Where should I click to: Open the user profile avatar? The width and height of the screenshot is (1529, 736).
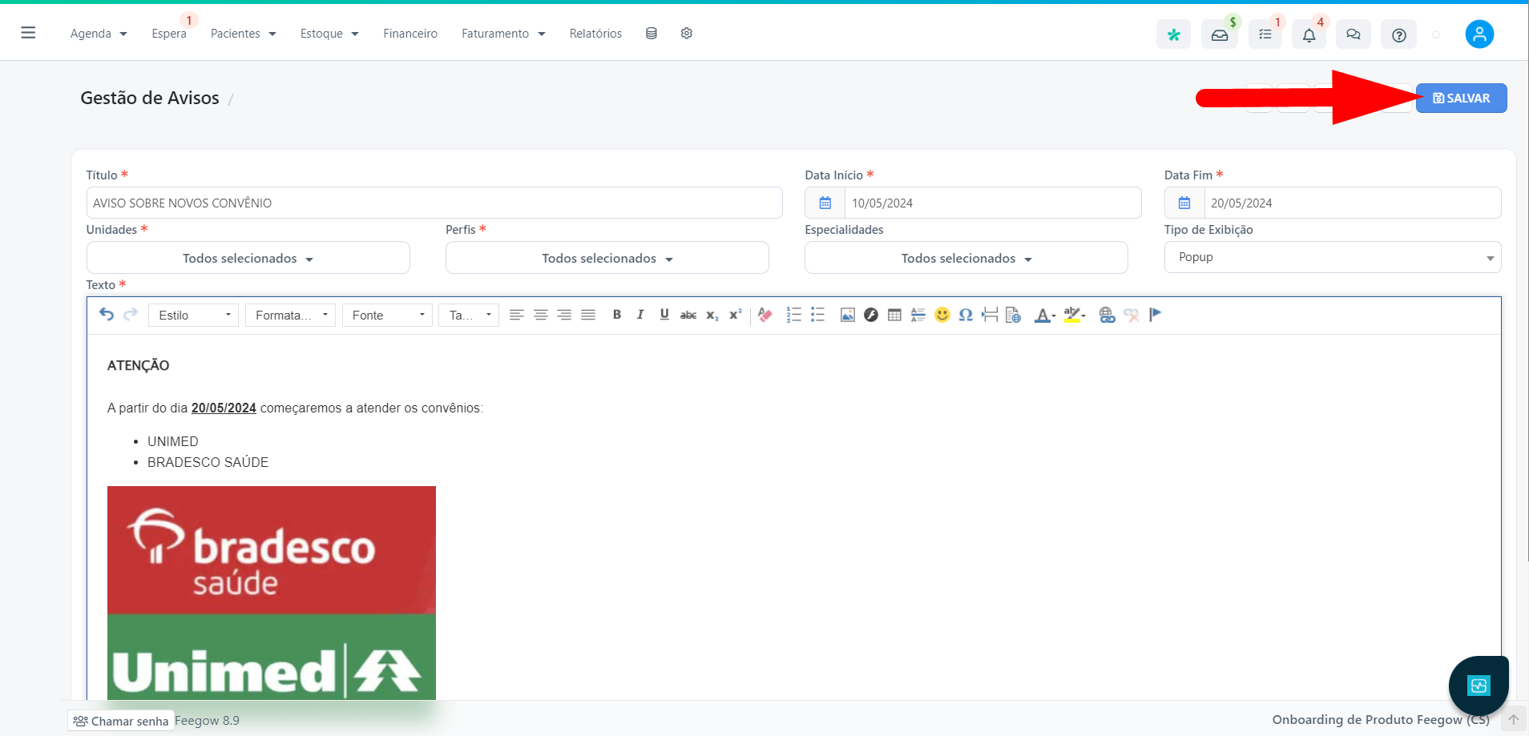point(1479,34)
